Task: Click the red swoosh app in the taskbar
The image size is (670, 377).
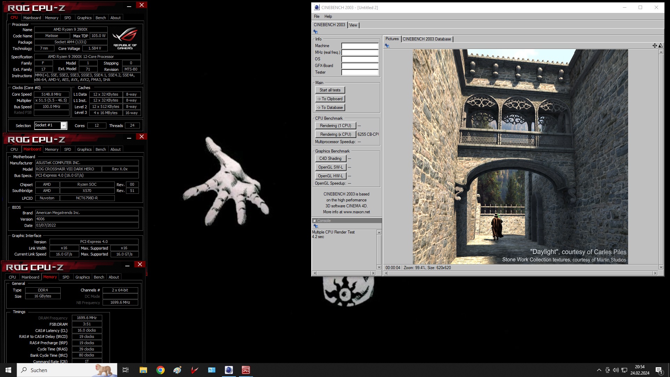Action: coord(195,370)
